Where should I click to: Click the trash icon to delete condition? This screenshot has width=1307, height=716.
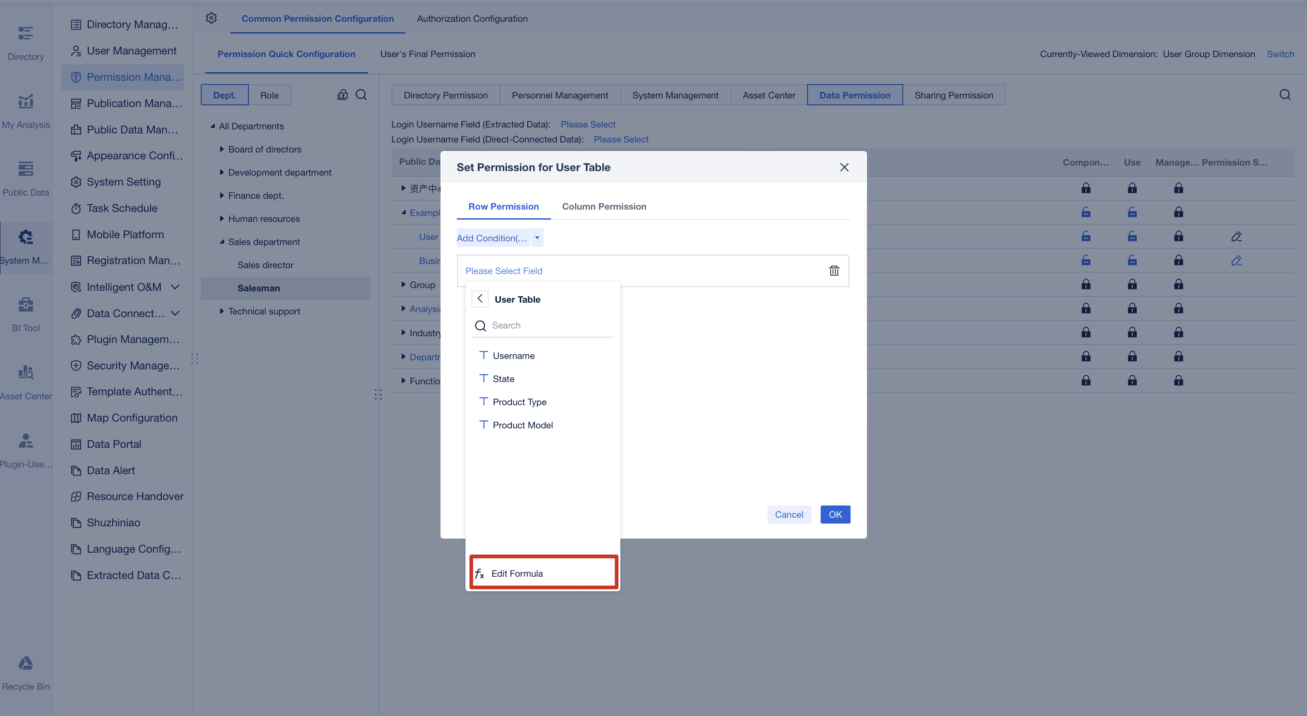click(834, 271)
